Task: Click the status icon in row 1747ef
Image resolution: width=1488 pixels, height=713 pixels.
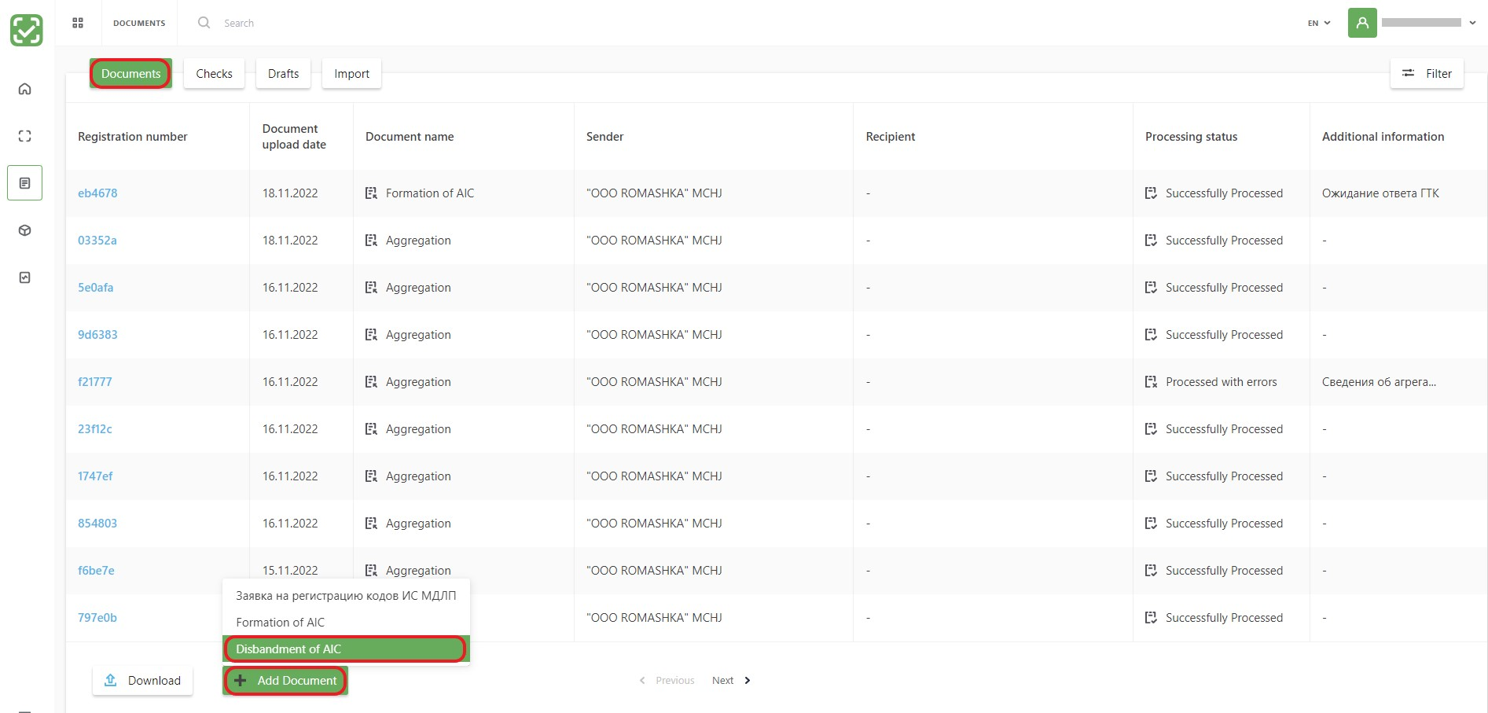Action: pos(1152,476)
